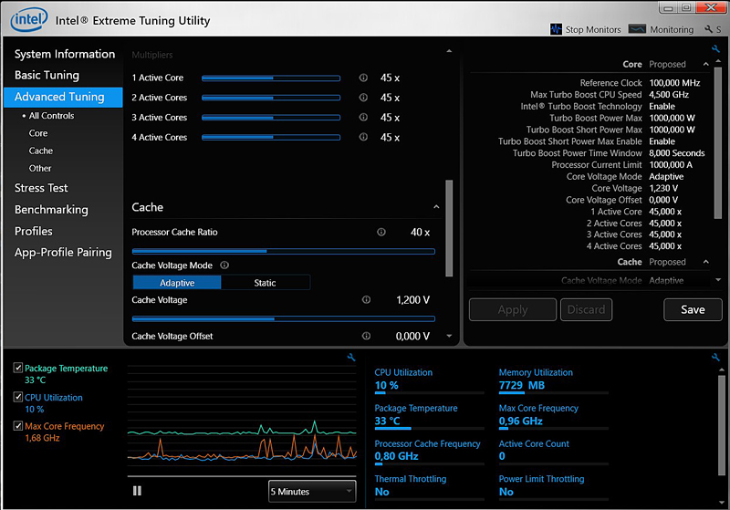Select All Controls sub-item
Screen dimensions: 730x510
pos(51,115)
